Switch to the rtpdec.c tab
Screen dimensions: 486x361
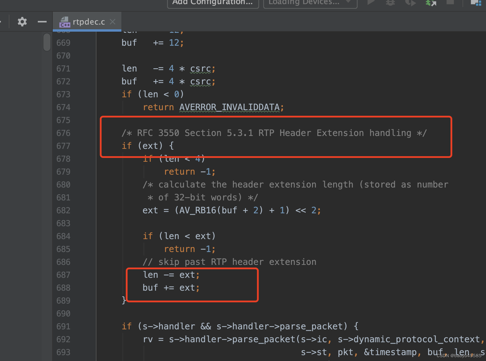(87, 22)
